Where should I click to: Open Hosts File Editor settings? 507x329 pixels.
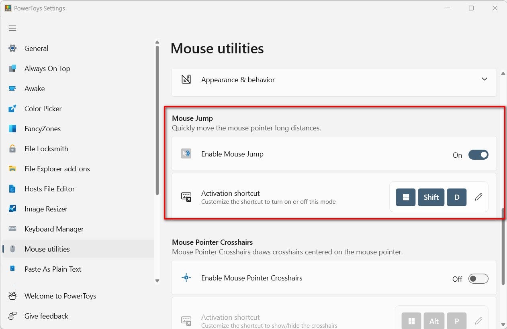78,189
